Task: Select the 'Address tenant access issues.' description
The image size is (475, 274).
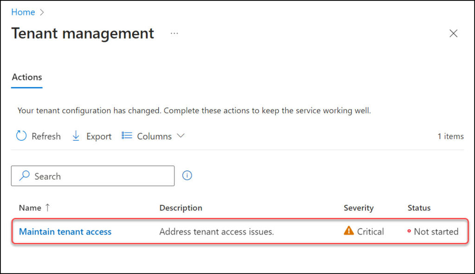Action: coord(217,232)
